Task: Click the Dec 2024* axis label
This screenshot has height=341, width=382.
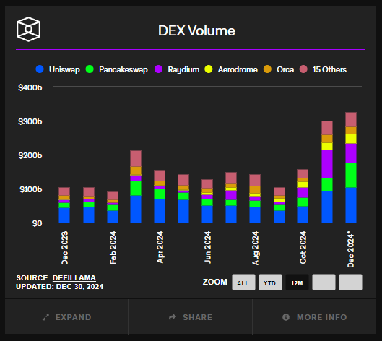Action: point(350,249)
